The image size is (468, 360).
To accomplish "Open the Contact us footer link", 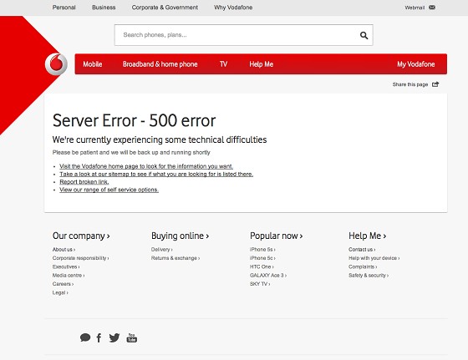I will pyautogui.click(x=362, y=250).
